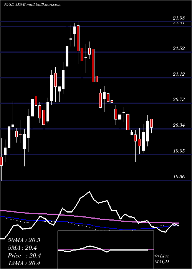
Task: Select the 19.56 price level label
Action: tap(179, 177)
